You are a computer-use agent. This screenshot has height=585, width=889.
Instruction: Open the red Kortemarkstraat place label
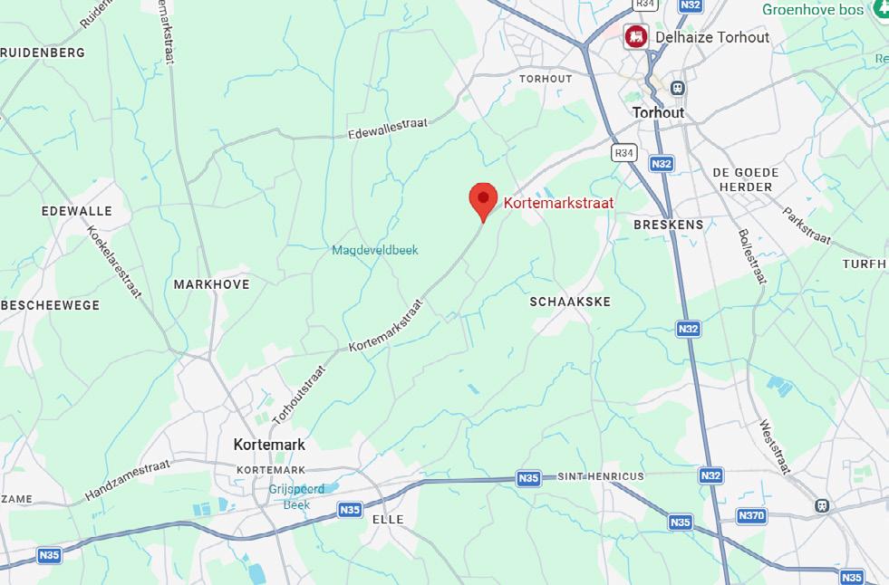[x=558, y=203]
